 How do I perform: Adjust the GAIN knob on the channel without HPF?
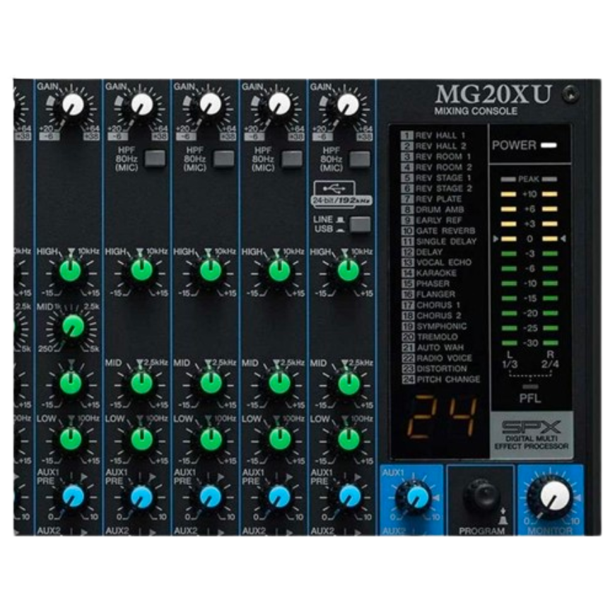tap(74, 105)
